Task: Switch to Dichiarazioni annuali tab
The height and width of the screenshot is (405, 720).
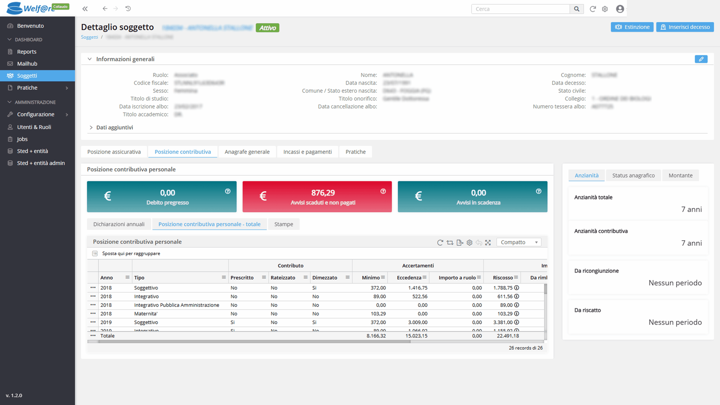Action: pos(119,224)
